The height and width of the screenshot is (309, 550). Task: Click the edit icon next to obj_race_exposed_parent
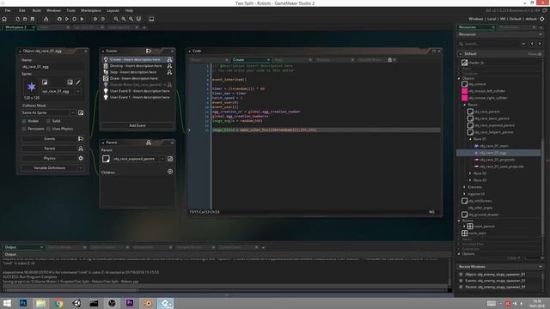tap(170, 159)
